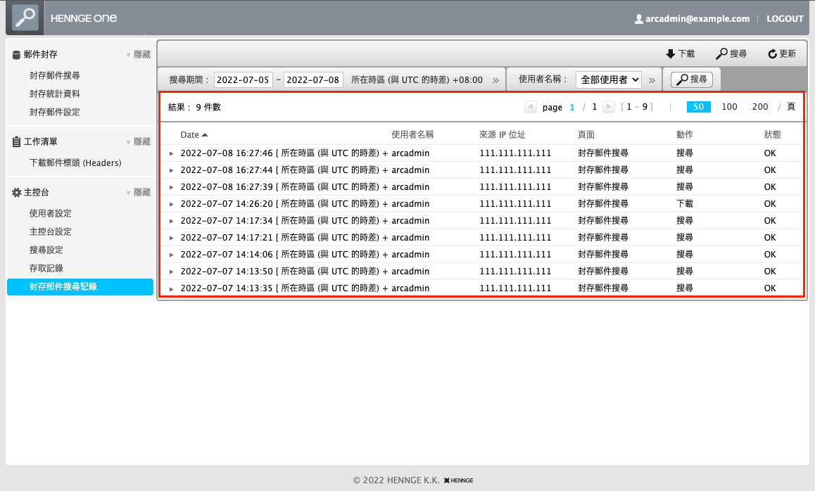815x491 pixels.
Task: Set page size to 100 results
Action: coord(730,107)
